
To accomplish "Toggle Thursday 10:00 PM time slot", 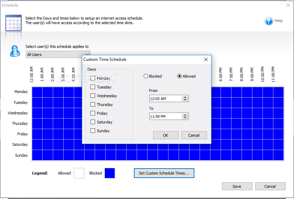I will 268,123.
